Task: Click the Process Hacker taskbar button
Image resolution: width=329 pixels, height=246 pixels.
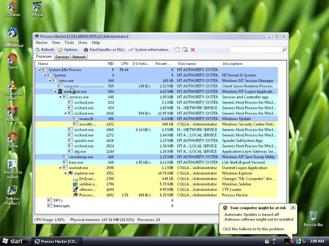Action: pos(56,242)
